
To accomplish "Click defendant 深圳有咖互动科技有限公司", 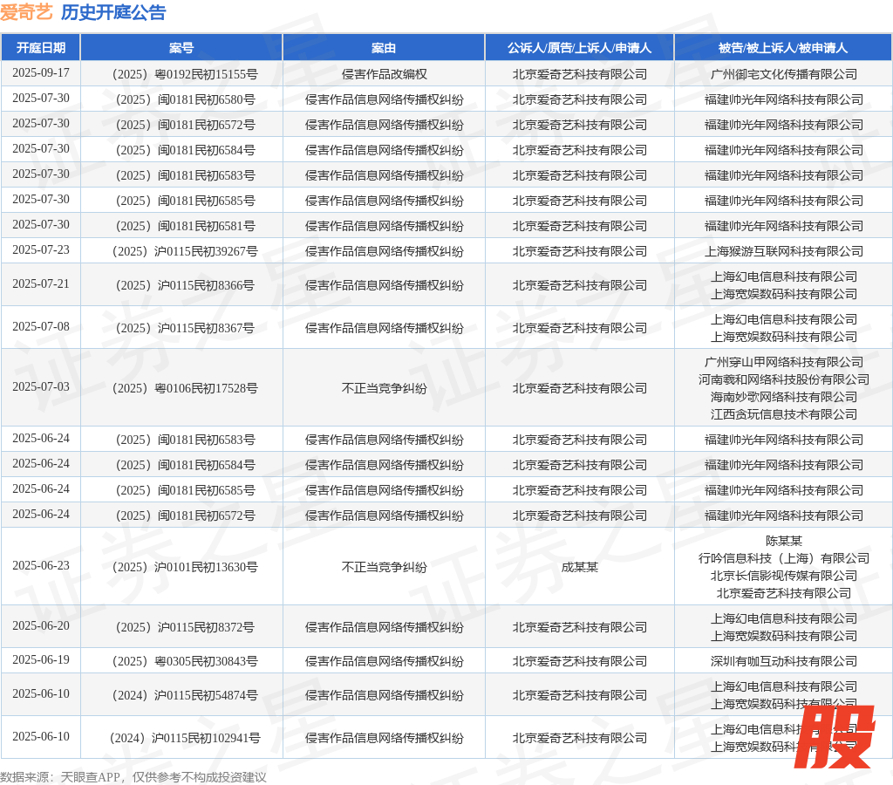I will click(x=783, y=661).
